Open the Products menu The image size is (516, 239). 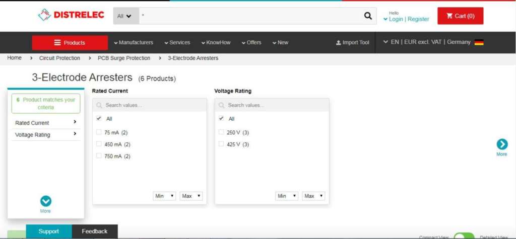70,43
